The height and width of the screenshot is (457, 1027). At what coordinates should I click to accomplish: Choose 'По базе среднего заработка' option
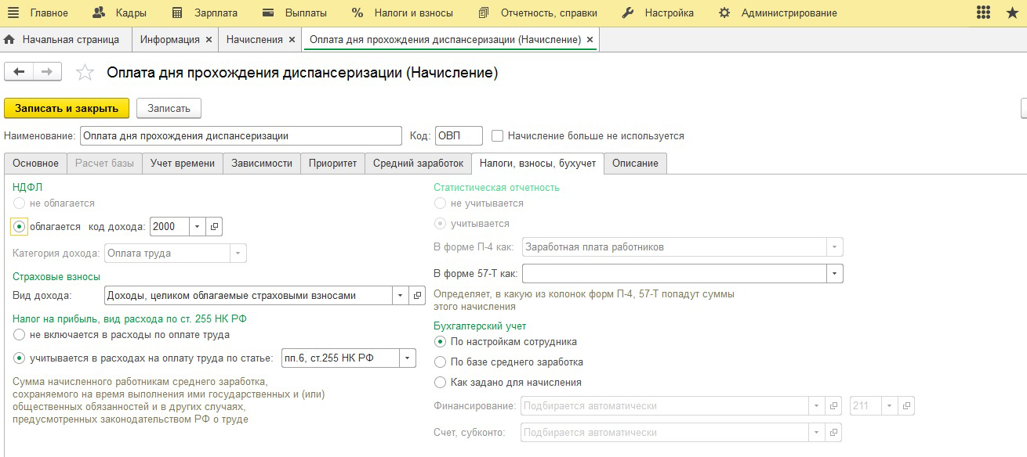(440, 362)
